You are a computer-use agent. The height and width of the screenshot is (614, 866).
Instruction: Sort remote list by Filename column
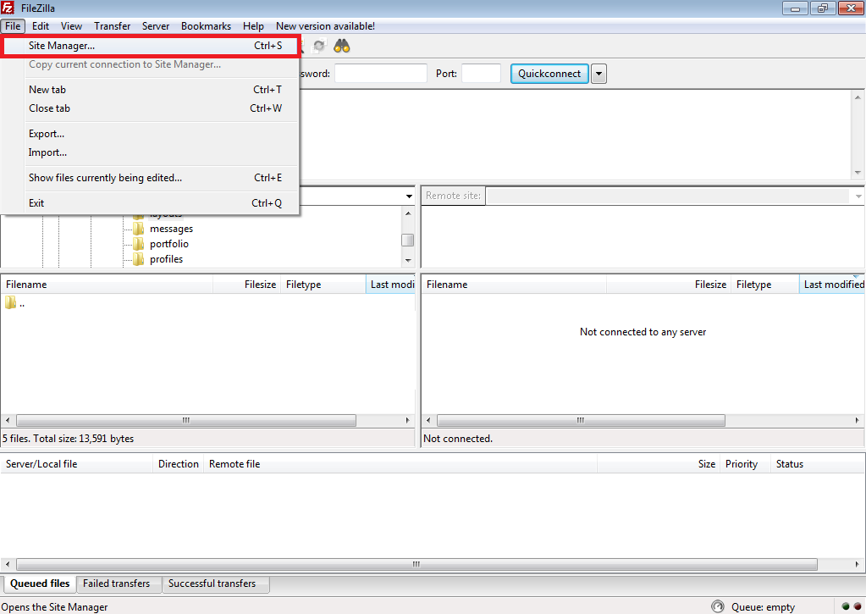(x=514, y=285)
